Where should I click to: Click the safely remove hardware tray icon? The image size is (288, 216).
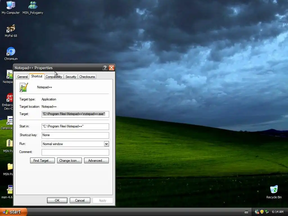tap(267, 212)
